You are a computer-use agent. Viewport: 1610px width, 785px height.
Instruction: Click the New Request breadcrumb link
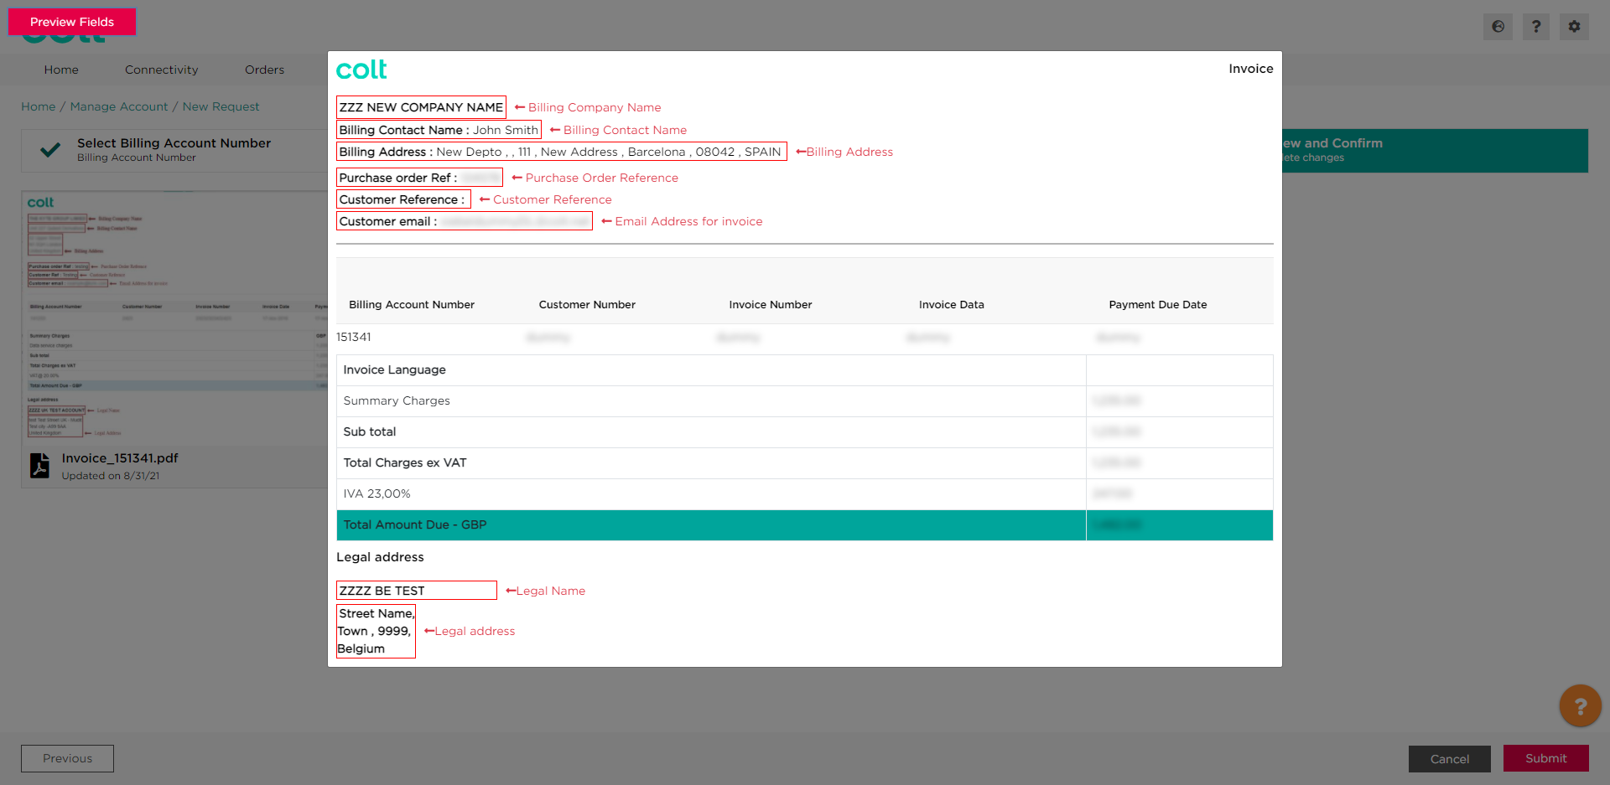221,106
